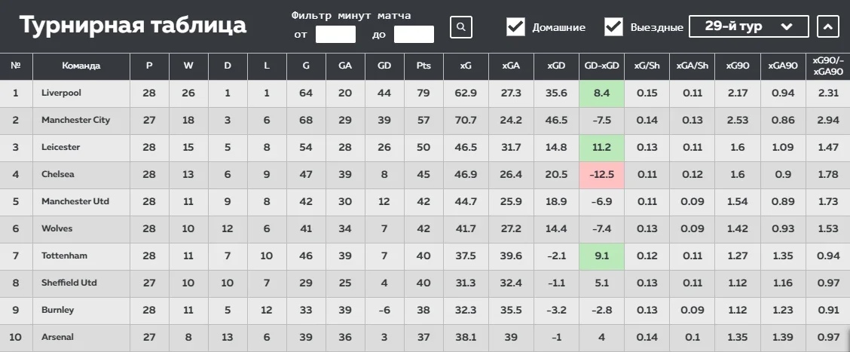850x352 pixels.
Task: Select the Arsenal team name
Action: [57, 337]
